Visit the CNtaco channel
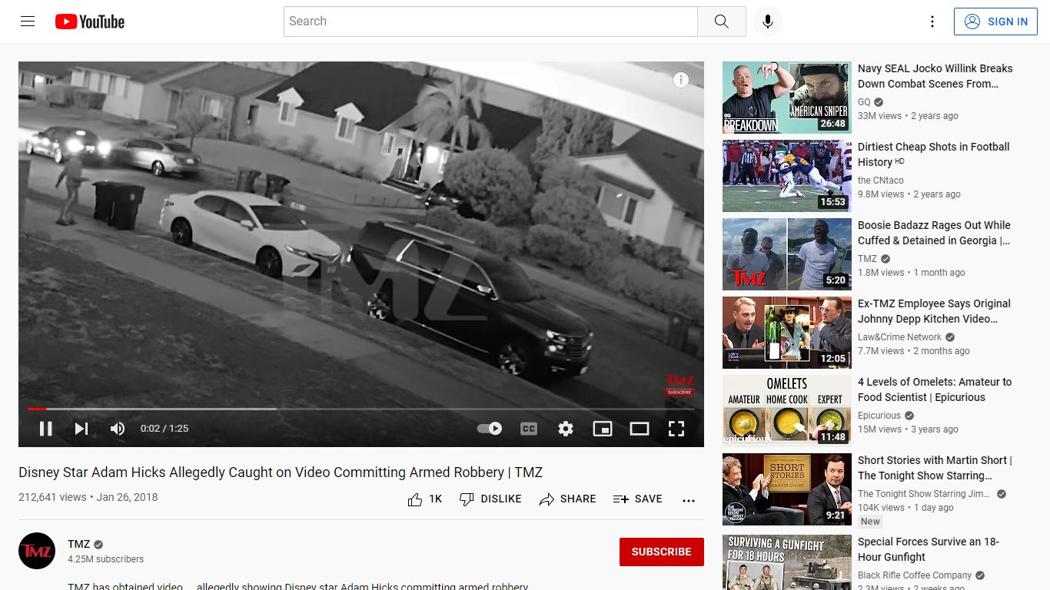This screenshot has width=1050, height=590. click(x=881, y=181)
